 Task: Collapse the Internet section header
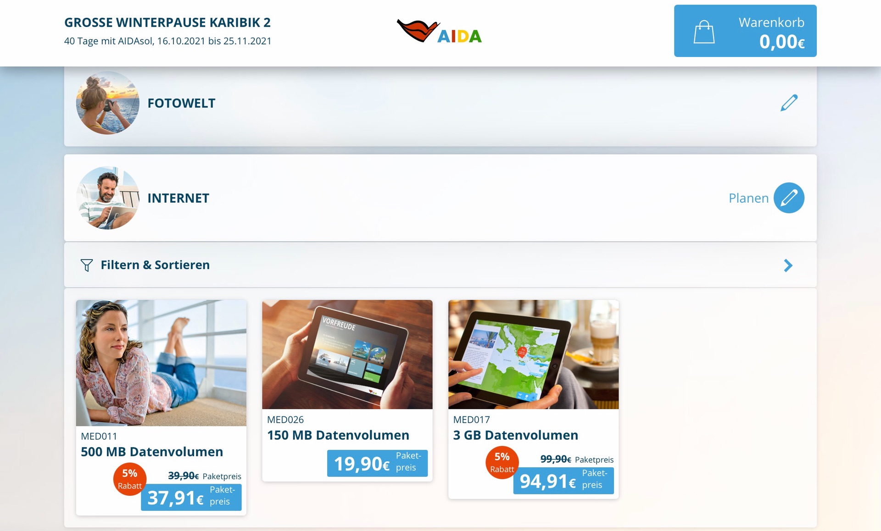(440, 198)
